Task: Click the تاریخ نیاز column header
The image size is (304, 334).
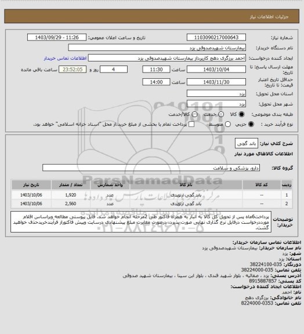Action: [x=31, y=185]
